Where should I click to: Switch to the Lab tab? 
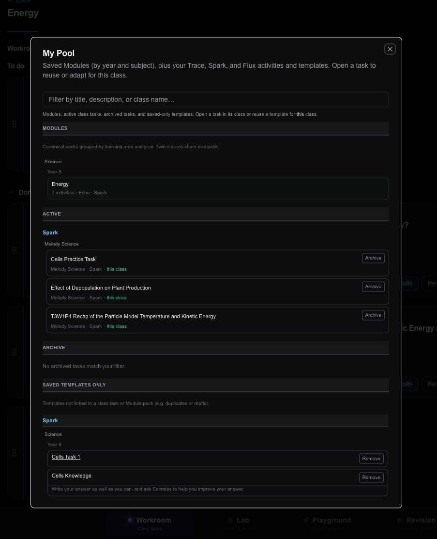(239, 523)
